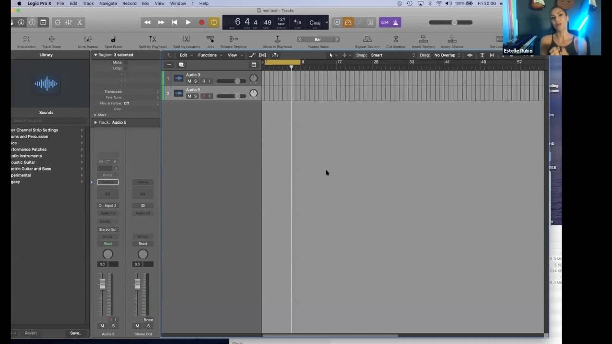Join the selected regions
Screen dimensions: 612x344
pos(210,42)
